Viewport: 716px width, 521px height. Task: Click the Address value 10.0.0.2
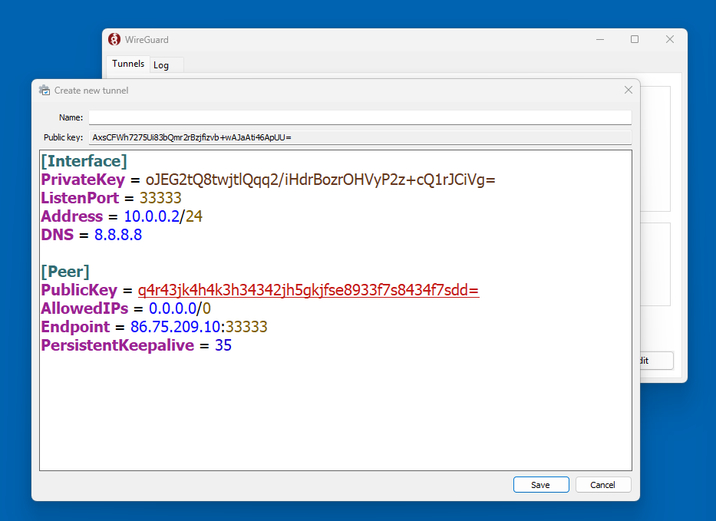[150, 216]
